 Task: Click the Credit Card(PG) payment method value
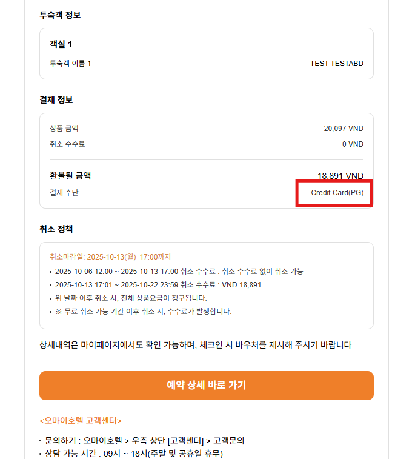click(337, 193)
